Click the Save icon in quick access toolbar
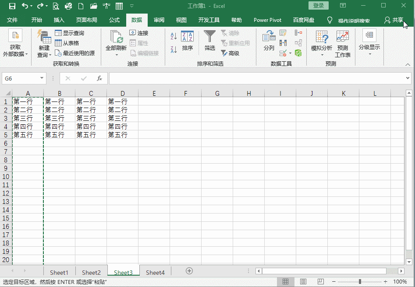The width and height of the screenshot is (415, 287). point(12,6)
